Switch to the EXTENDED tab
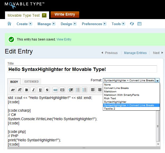Viewport: 165px width, 153px height. [31, 82]
